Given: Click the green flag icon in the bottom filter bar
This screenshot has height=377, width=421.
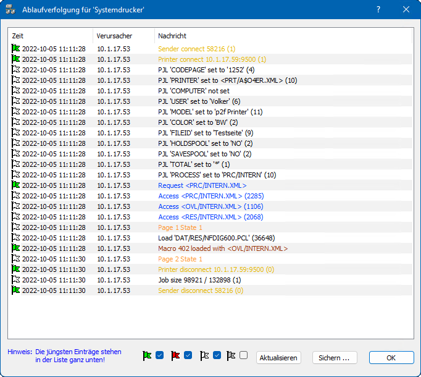Looking at the screenshot, I should (148, 355).
